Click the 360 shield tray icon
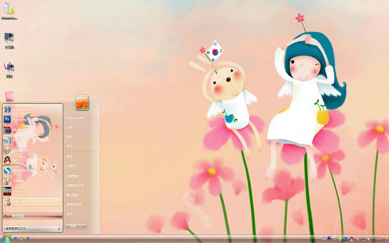The image size is (389, 243). 340,239
